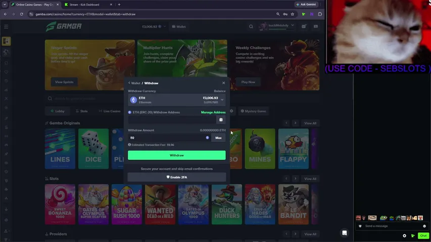Open the LINES game thumbnail

(60, 149)
